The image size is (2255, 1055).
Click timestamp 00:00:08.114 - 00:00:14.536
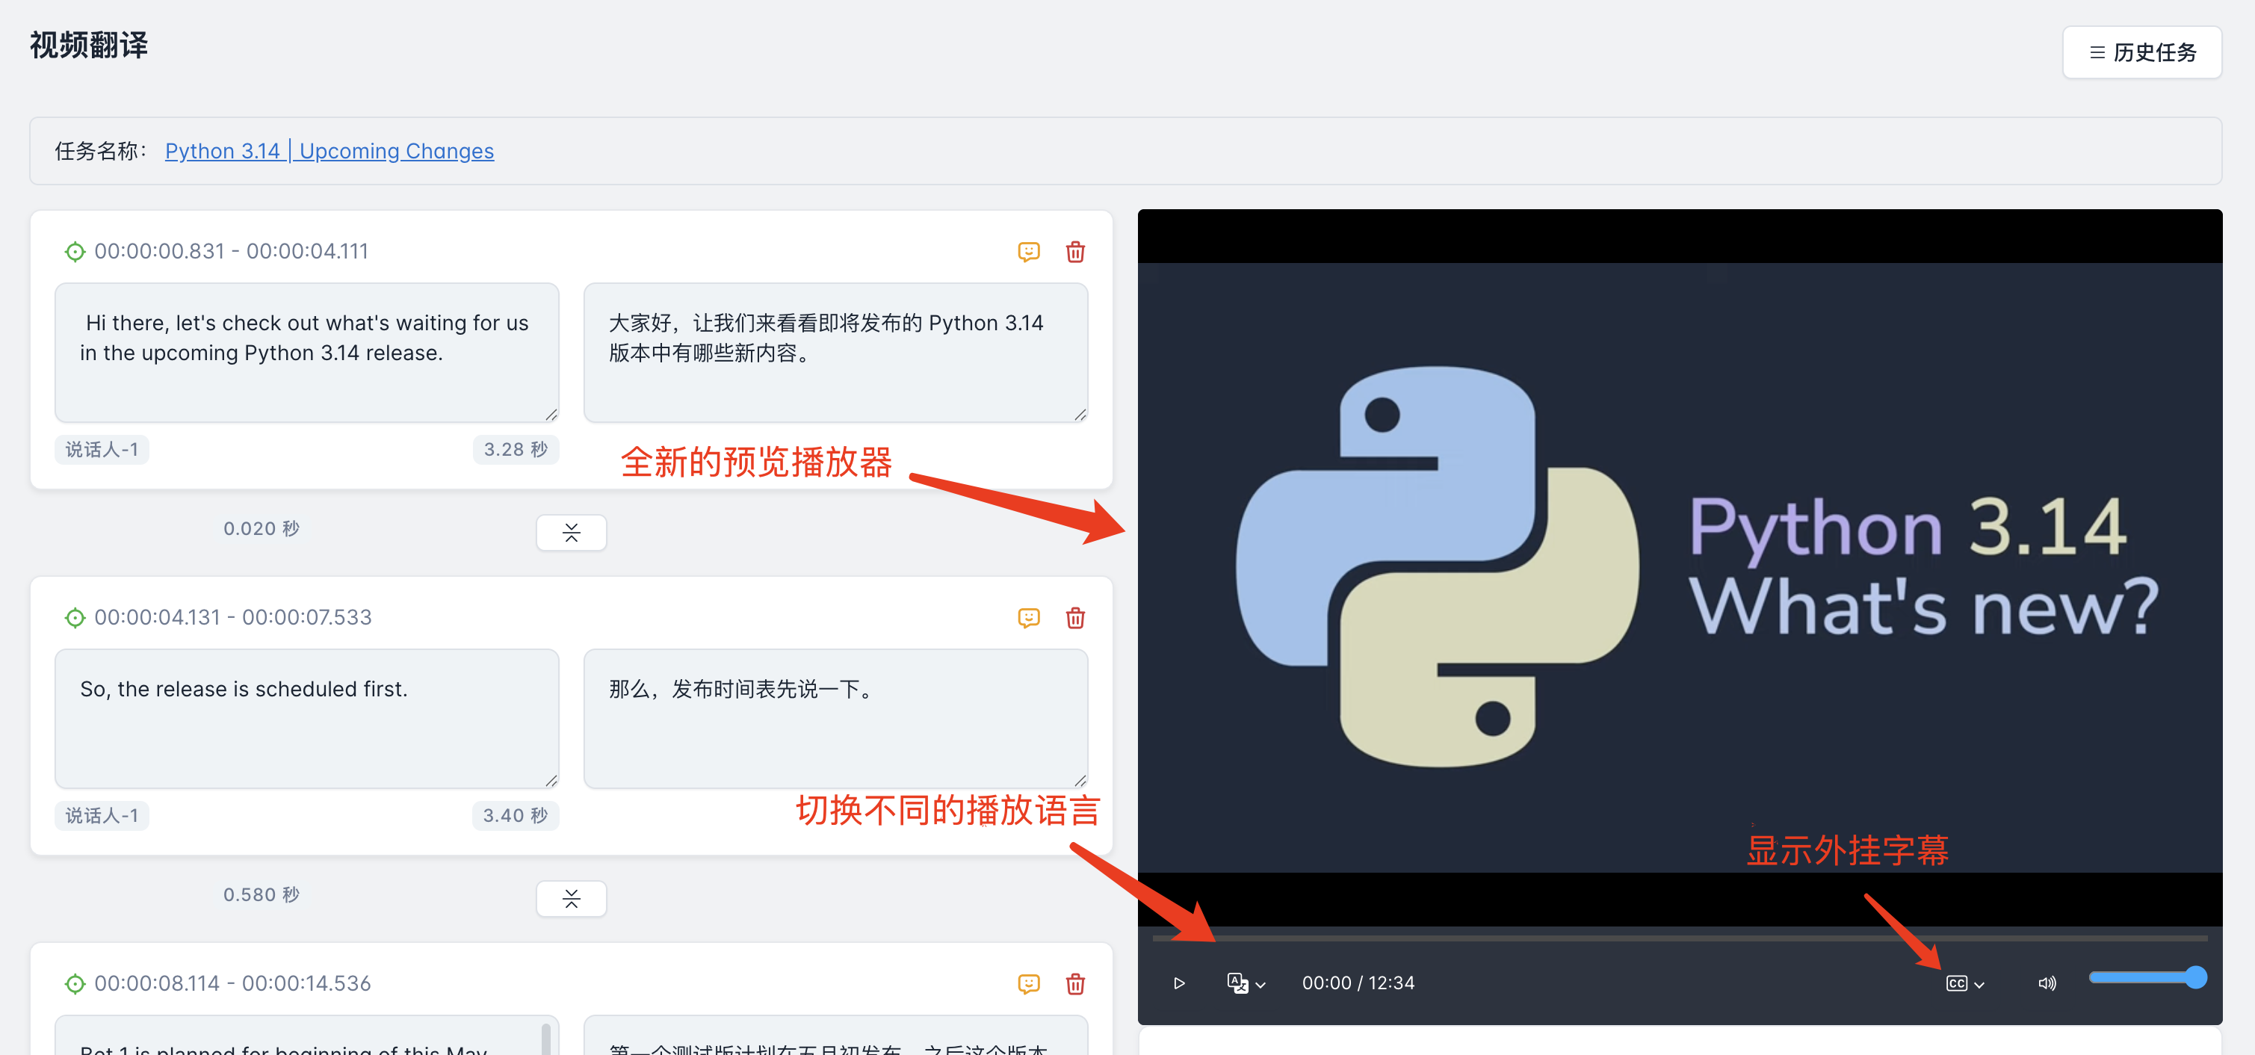(233, 983)
